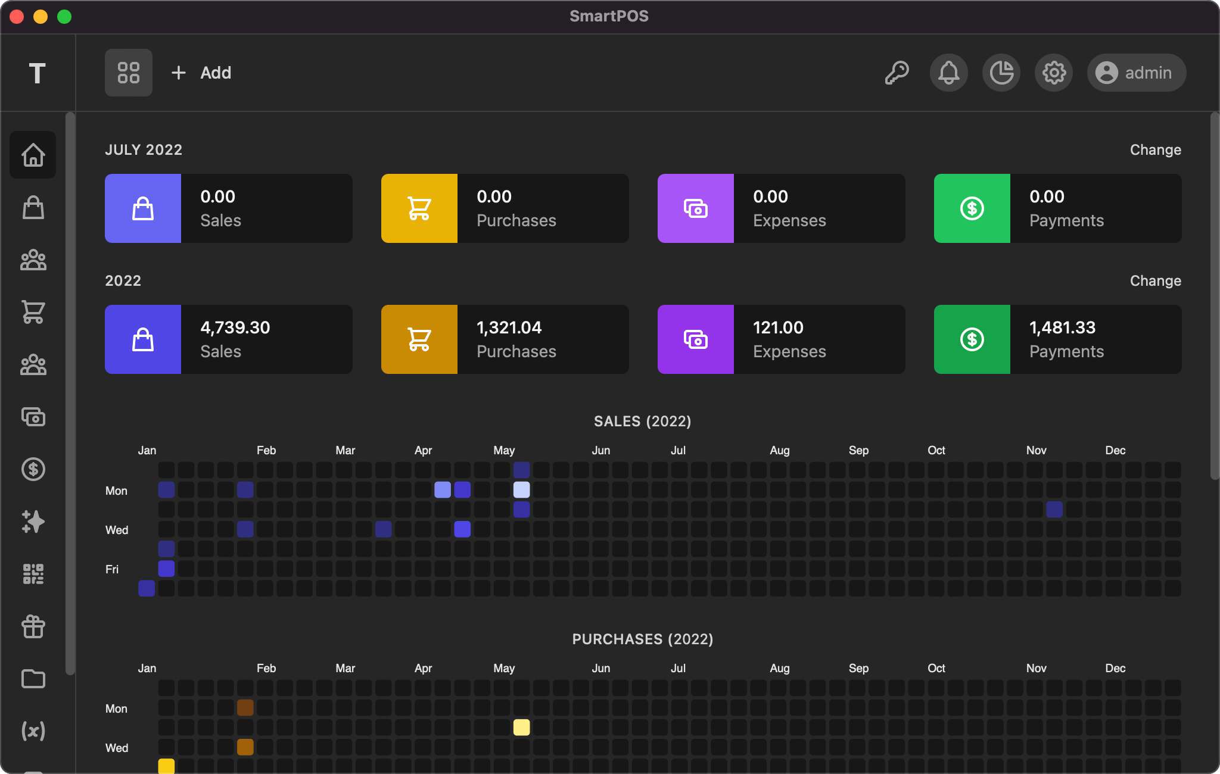Select a highlighted May cell in the Sales heatmap

tap(521, 490)
